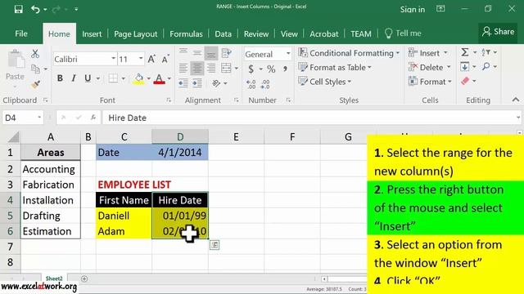Undo the last action
The image size is (524, 294).
[x=35, y=9]
